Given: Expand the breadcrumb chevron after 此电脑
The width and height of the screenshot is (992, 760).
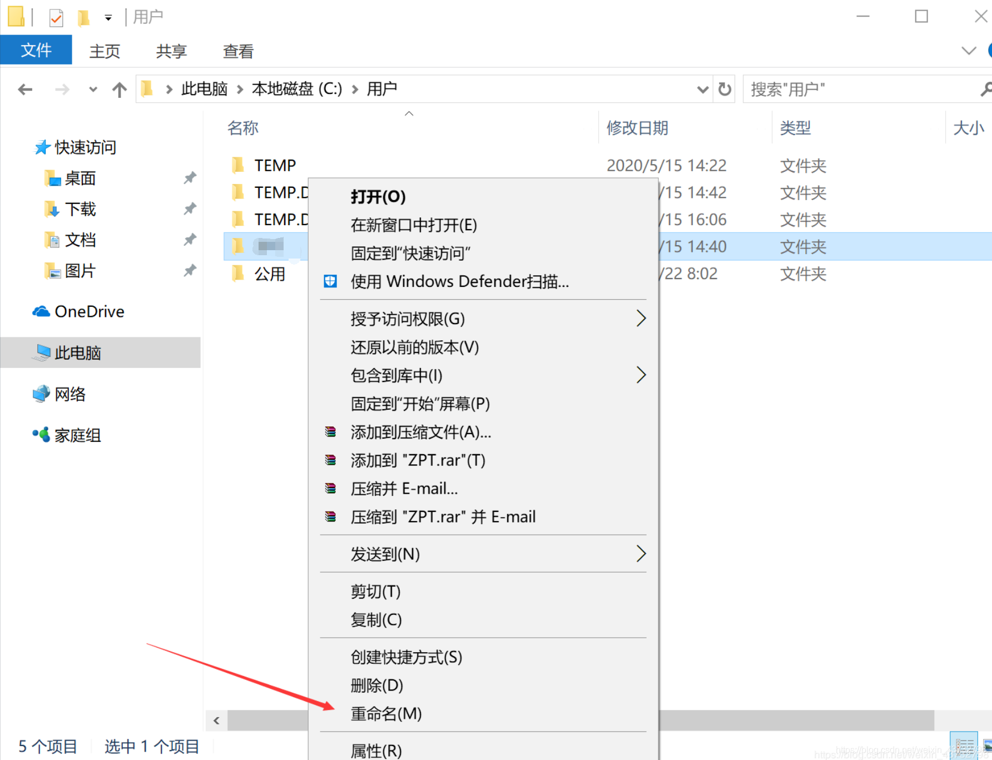Looking at the screenshot, I should 240,90.
